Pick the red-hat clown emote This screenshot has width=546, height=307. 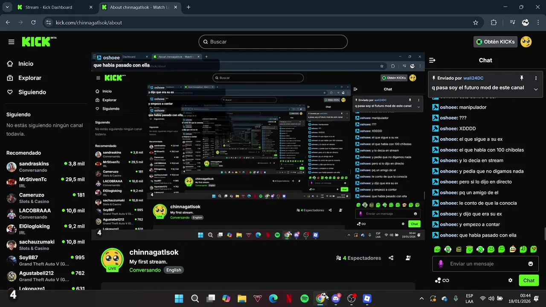tap(512, 249)
